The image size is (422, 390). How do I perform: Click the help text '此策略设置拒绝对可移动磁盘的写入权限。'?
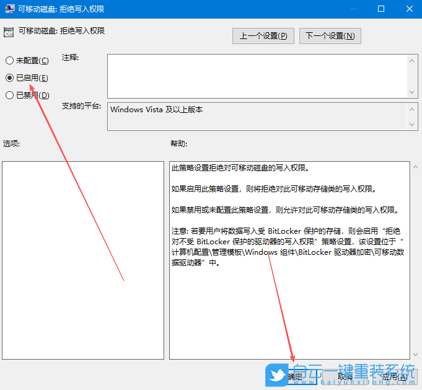tap(240, 168)
